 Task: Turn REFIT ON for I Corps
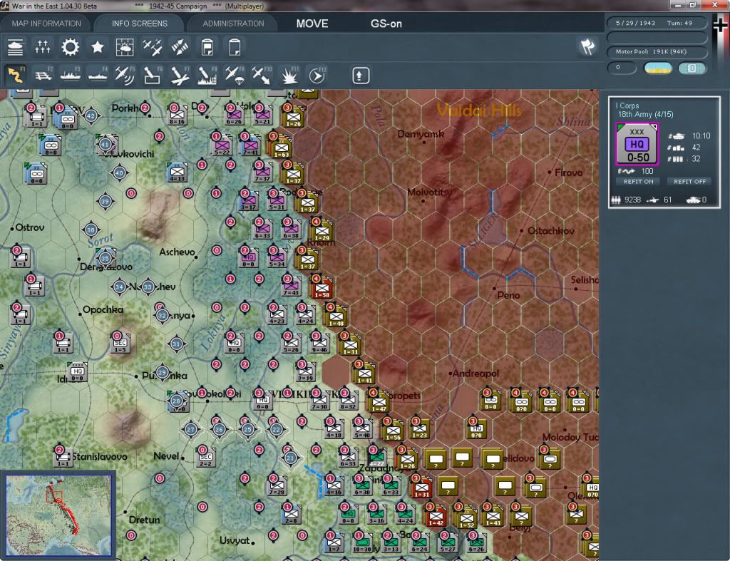coord(638,182)
